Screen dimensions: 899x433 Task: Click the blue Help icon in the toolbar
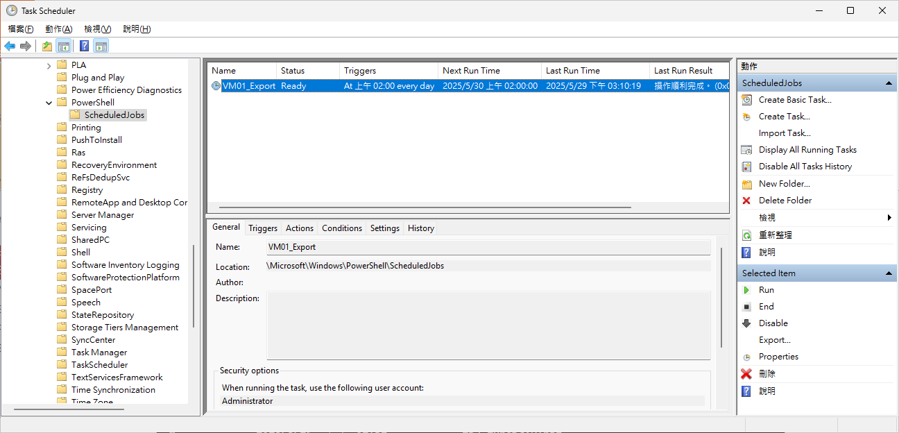(84, 46)
